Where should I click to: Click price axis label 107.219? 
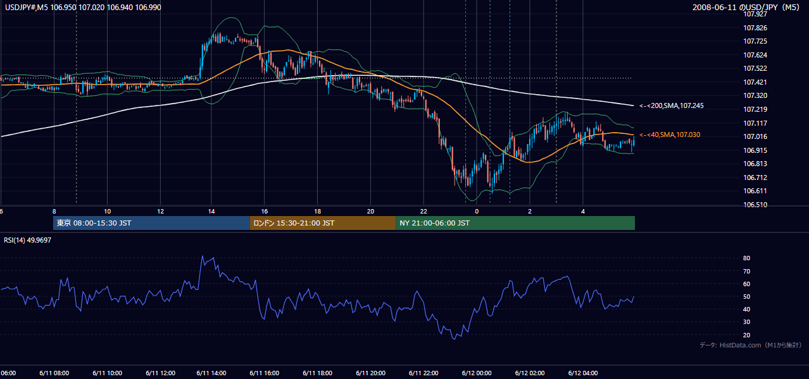(756, 109)
